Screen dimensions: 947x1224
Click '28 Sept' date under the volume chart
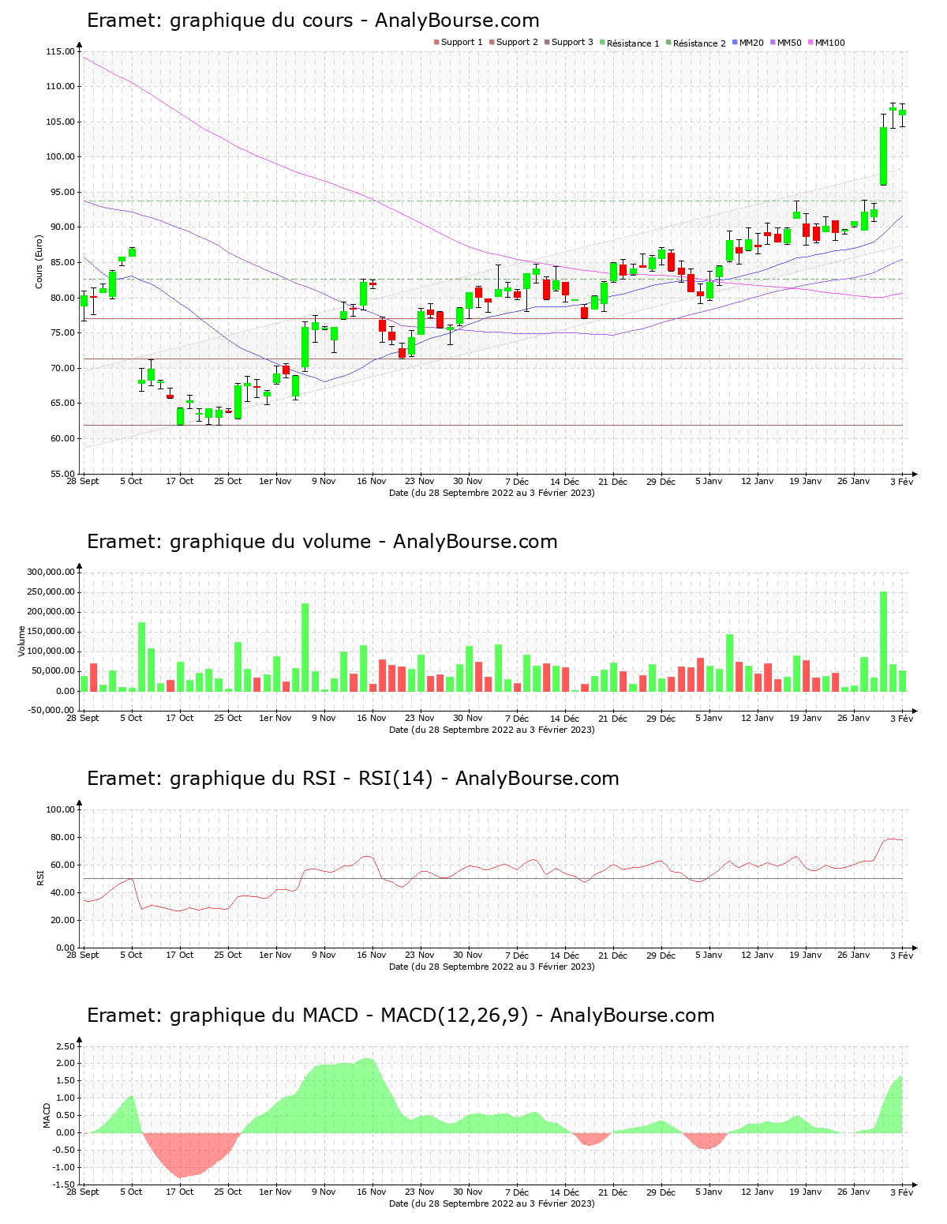(x=83, y=719)
